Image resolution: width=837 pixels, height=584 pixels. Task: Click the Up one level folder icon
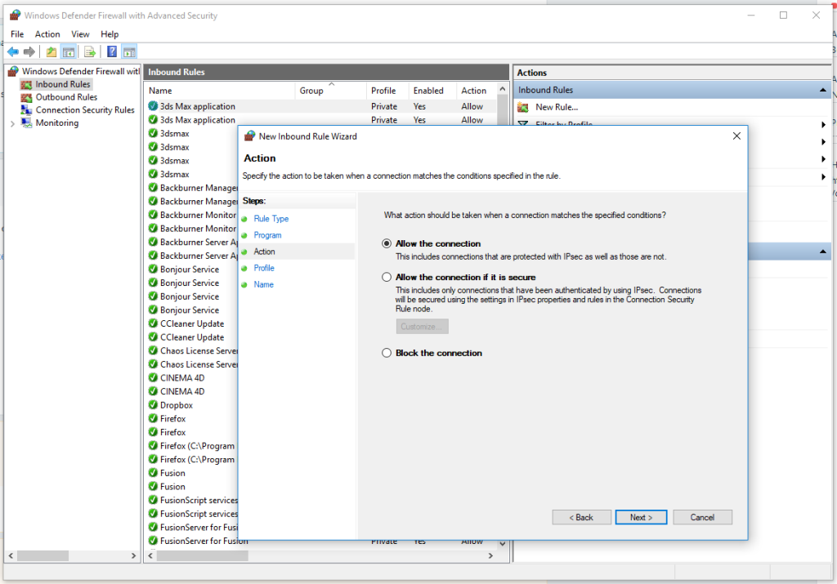click(51, 51)
